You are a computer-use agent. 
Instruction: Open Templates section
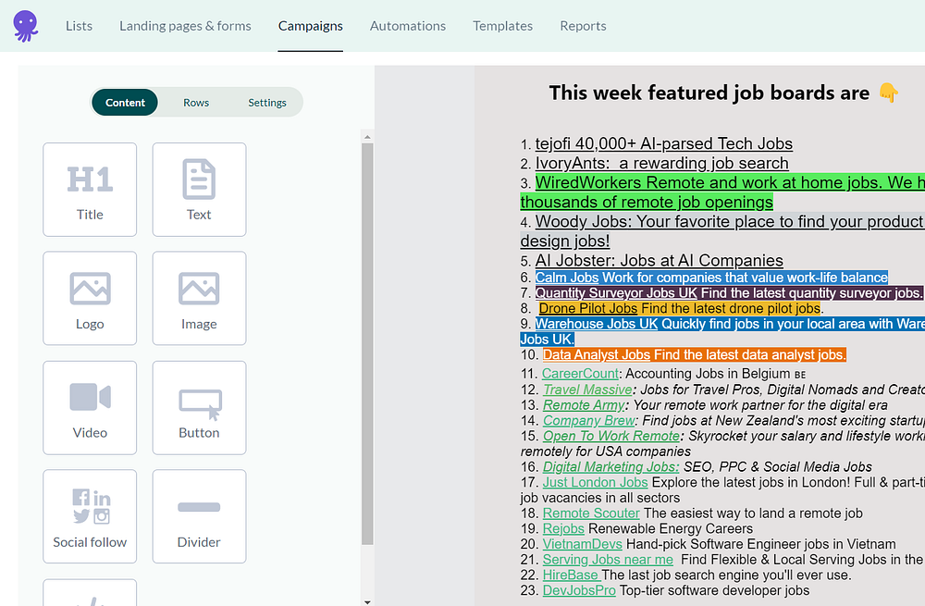(502, 26)
